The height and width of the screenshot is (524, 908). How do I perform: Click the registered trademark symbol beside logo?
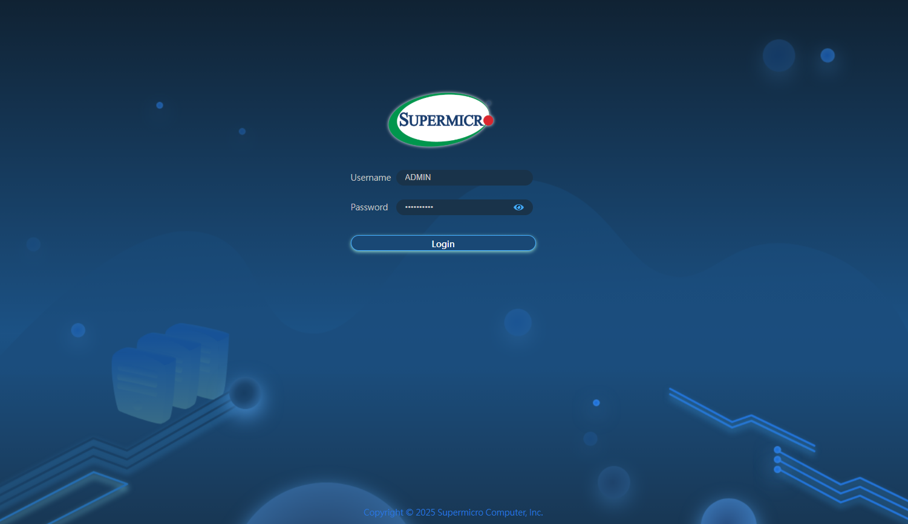489,103
